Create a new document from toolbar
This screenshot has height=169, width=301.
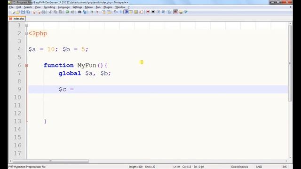[13, 12]
